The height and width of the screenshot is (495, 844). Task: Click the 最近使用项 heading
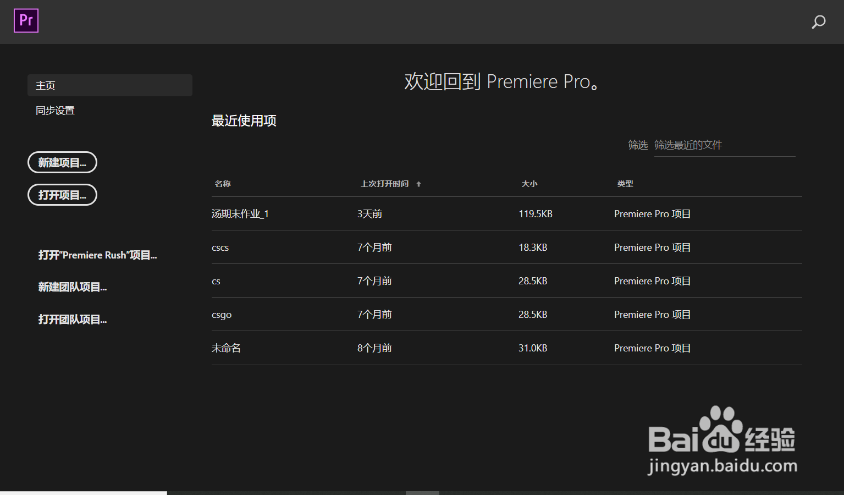click(x=244, y=121)
